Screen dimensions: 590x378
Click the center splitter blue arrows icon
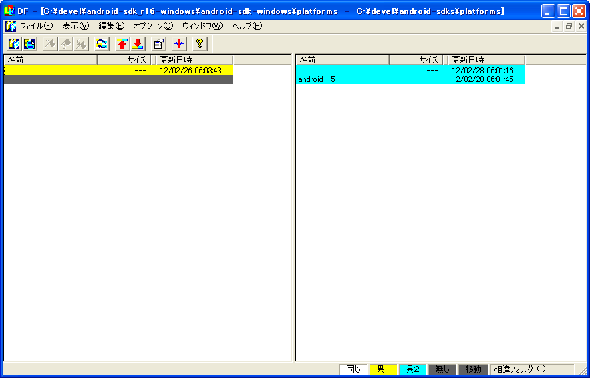[179, 44]
